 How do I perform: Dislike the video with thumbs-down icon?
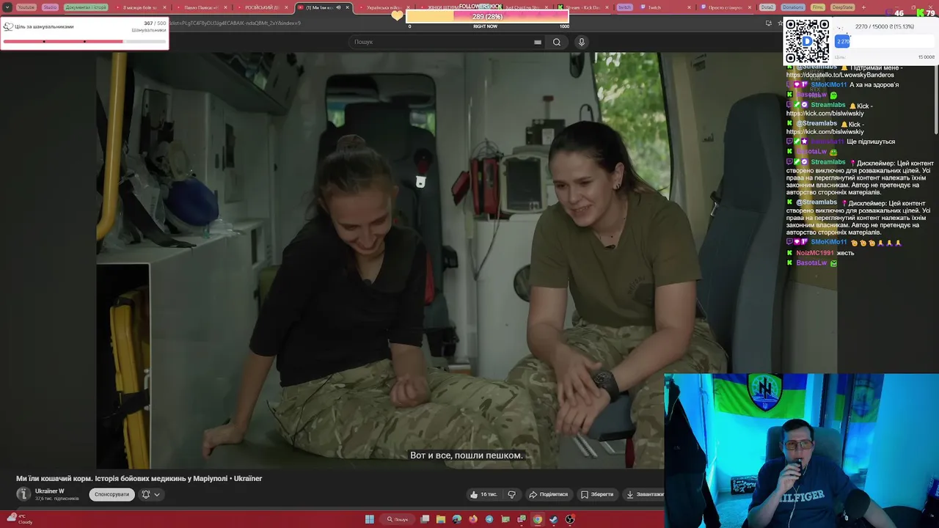coord(512,494)
